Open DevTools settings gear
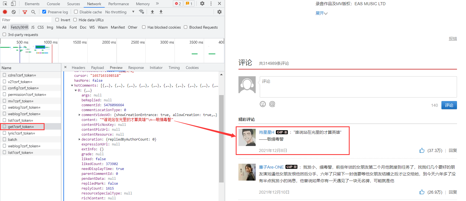Viewport: 466px width, 201px height. (202, 4)
